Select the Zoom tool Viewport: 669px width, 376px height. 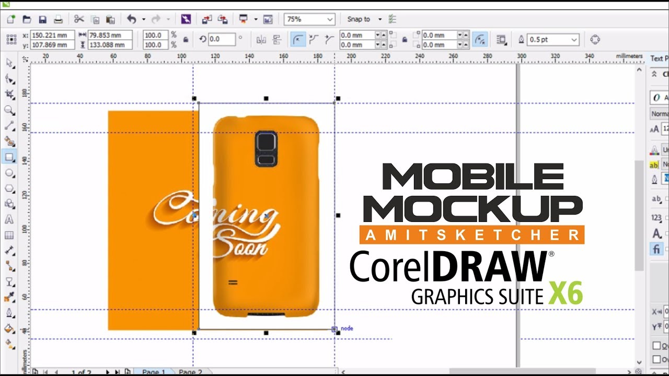[x=9, y=110]
